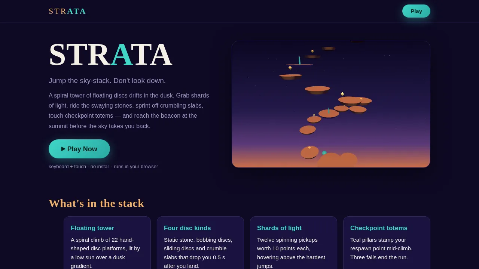Viewport: 479px width, 269px height.
Task: Click the 'What's in the stack' heading
Action: click(x=96, y=203)
